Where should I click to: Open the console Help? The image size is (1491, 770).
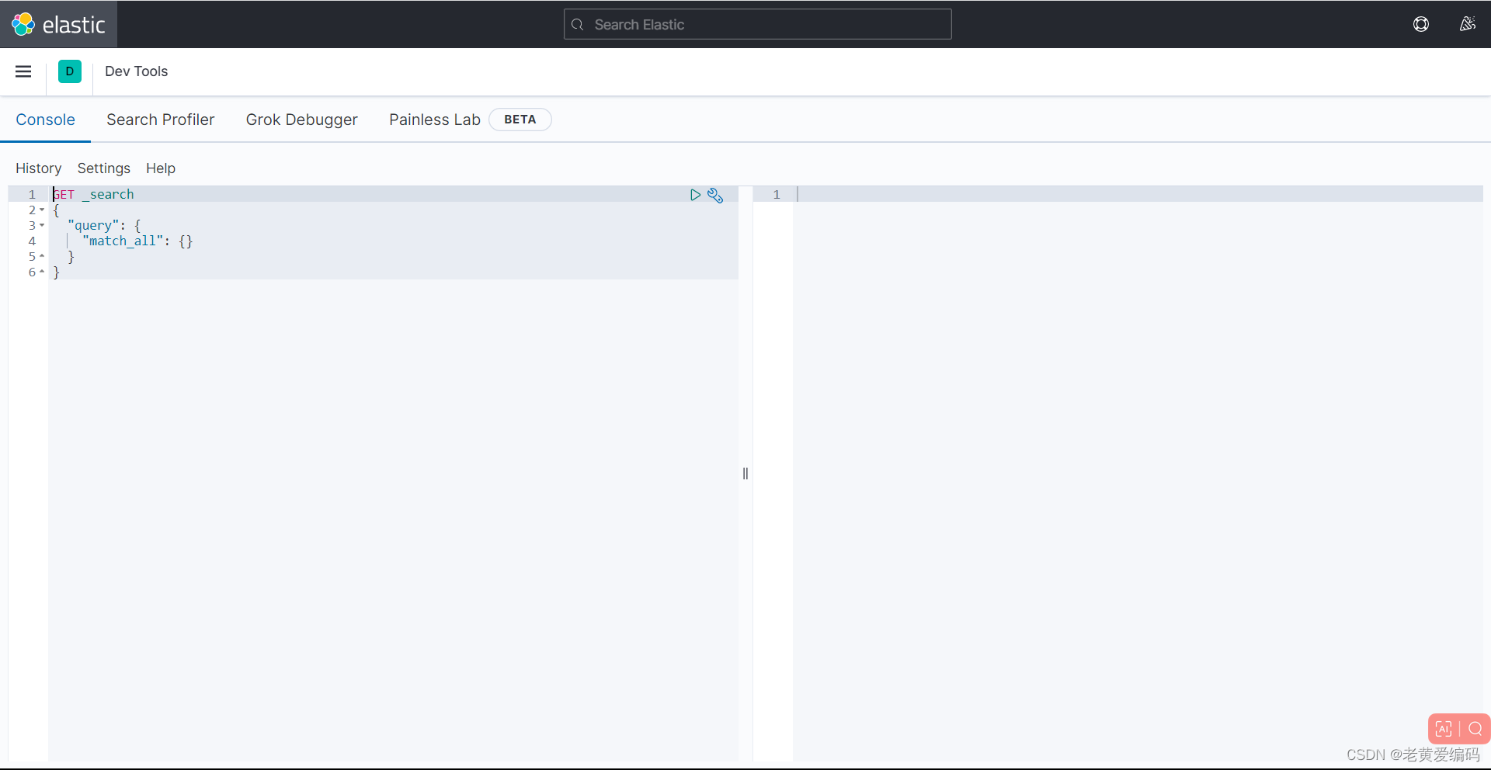[x=161, y=168]
